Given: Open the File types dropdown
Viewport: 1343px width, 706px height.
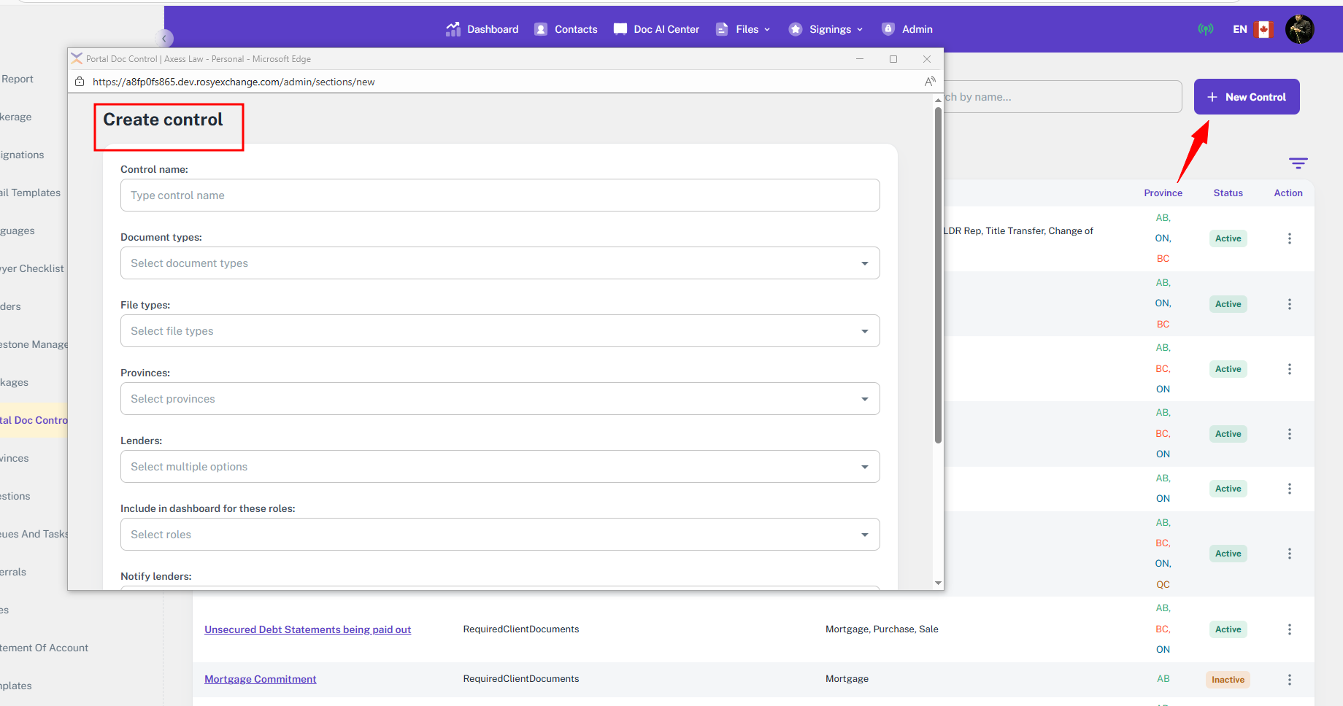Looking at the screenshot, I should (499, 331).
